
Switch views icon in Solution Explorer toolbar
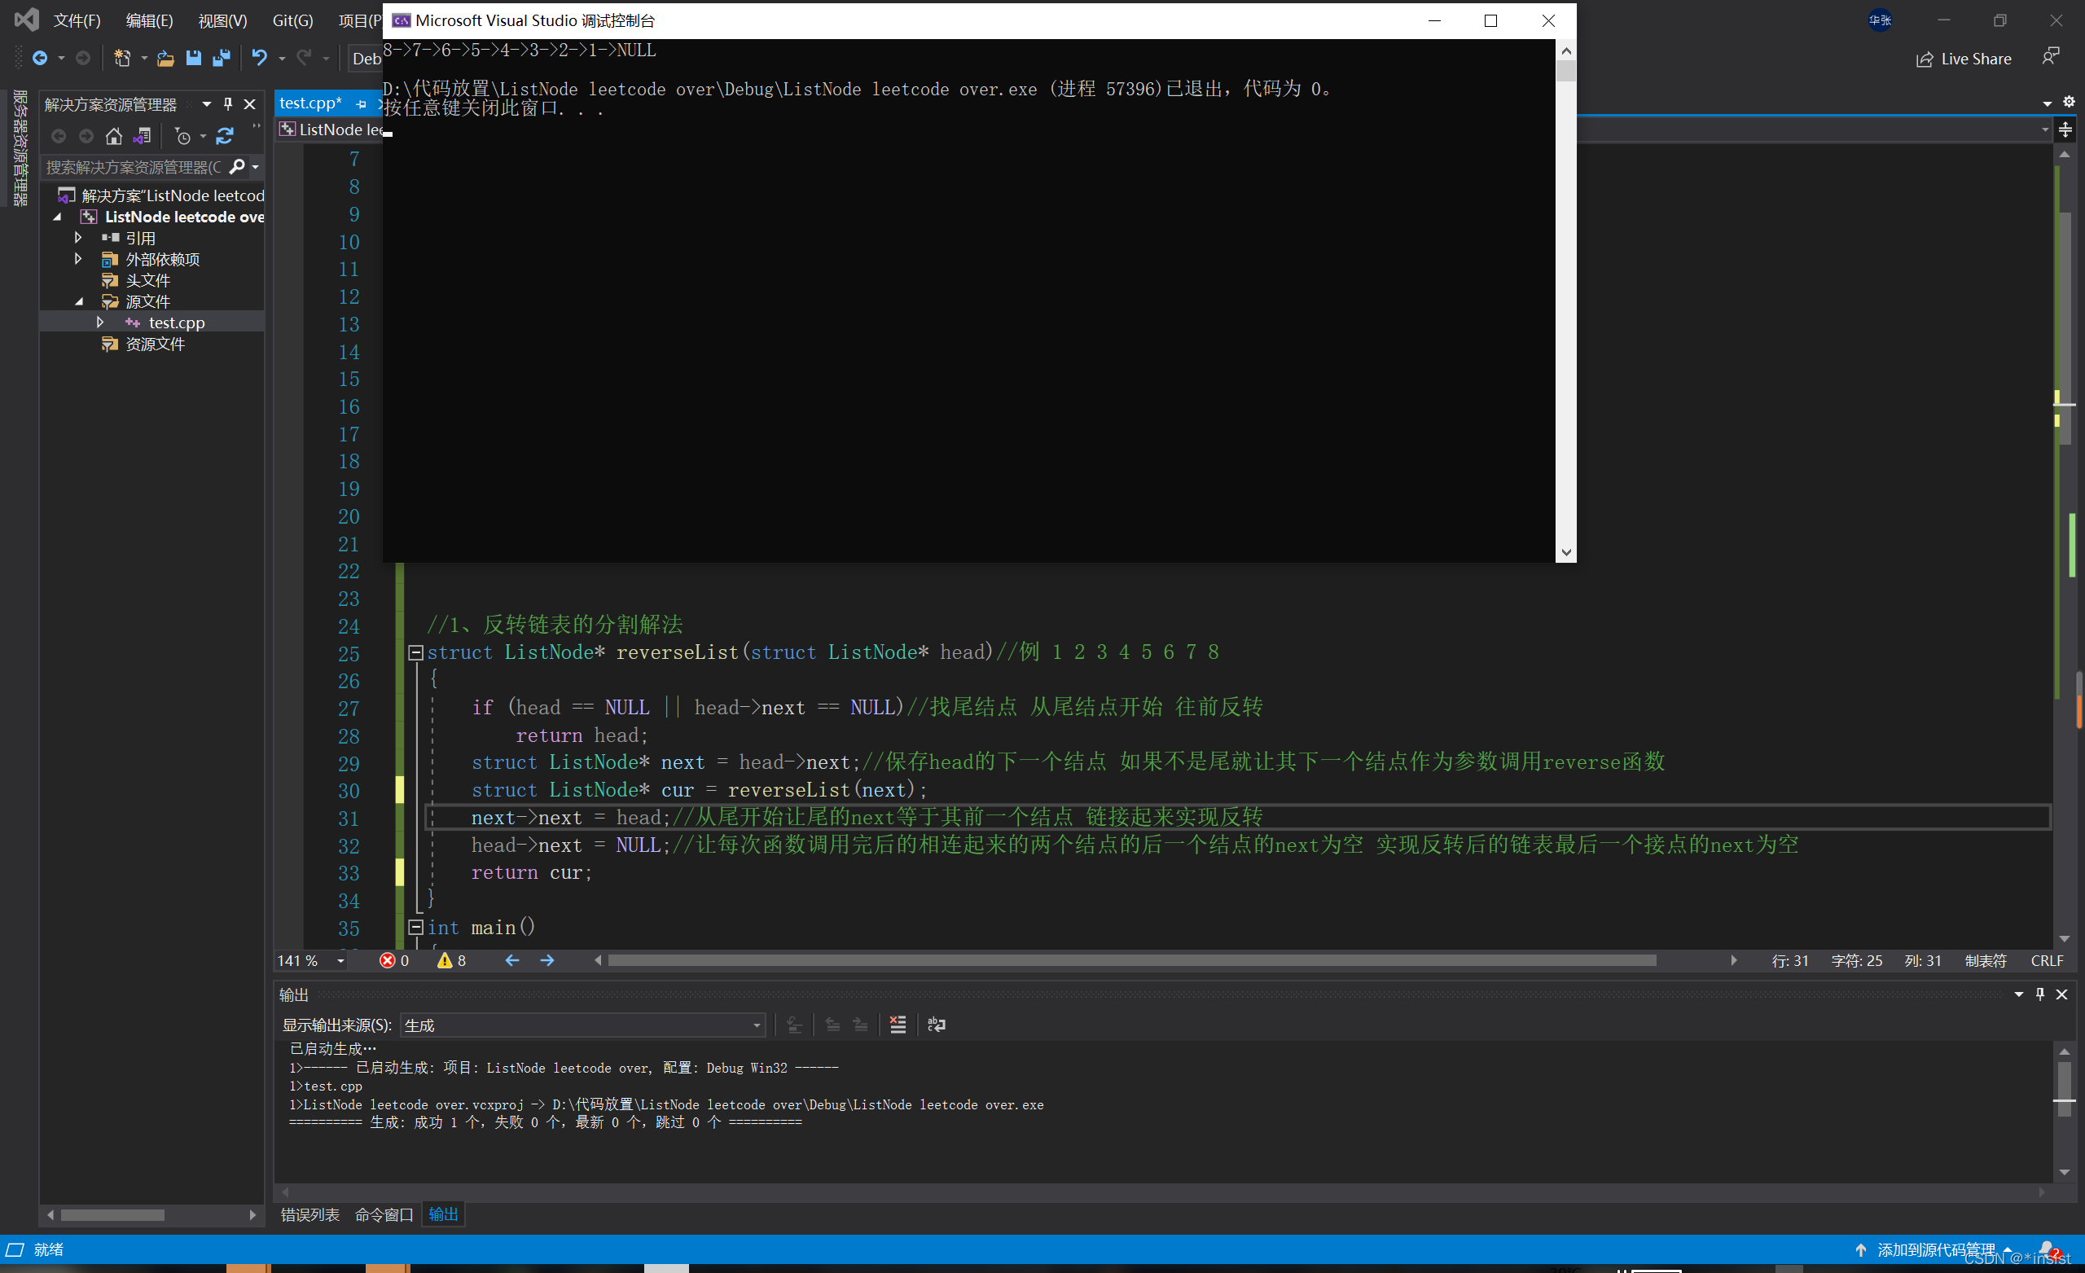(x=143, y=135)
